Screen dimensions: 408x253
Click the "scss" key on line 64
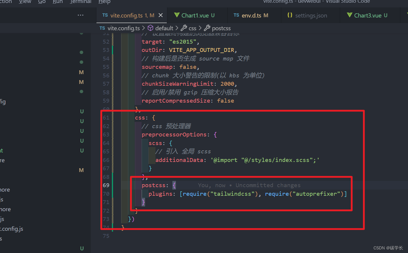pyautogui.click(x=155, y=143)
